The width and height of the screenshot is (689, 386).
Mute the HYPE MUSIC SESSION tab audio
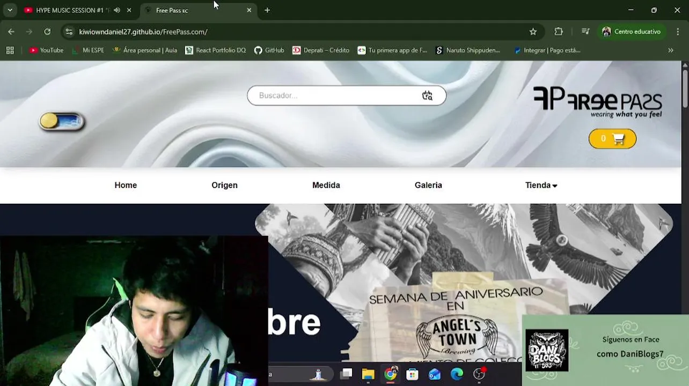pos(117,10)
